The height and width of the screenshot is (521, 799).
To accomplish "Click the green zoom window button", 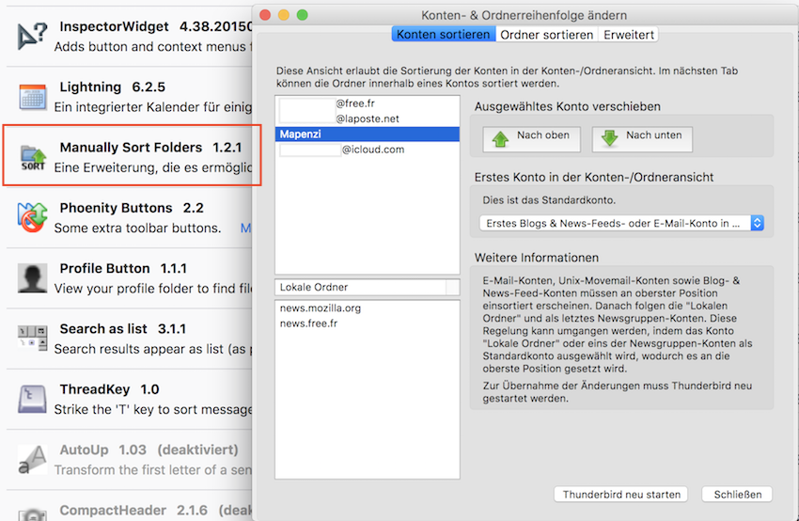I will tap(302, 15).
